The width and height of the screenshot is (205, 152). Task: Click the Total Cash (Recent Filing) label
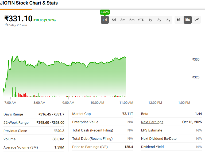click(x=93, y=130)
